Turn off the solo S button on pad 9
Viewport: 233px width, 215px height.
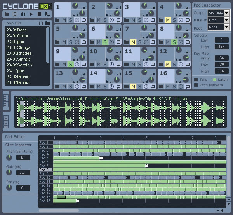pos(71,65)
